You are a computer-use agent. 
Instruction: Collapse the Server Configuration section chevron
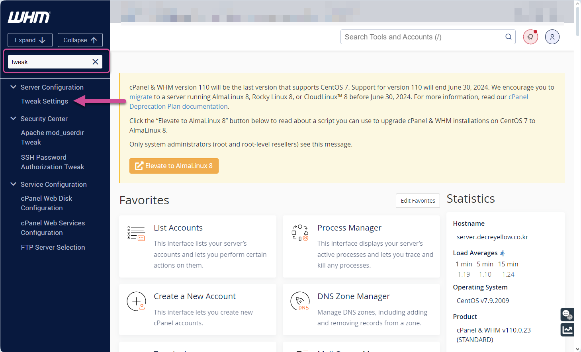13,87
